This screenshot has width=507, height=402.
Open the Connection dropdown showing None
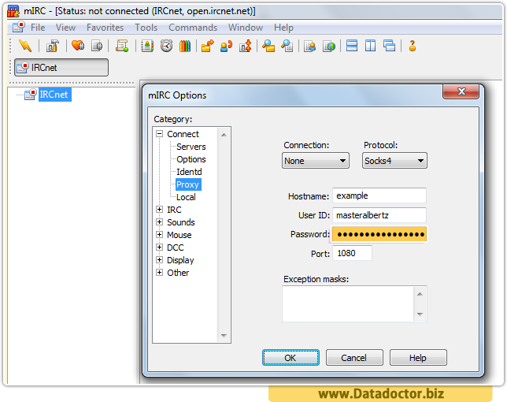click(316, 161)
